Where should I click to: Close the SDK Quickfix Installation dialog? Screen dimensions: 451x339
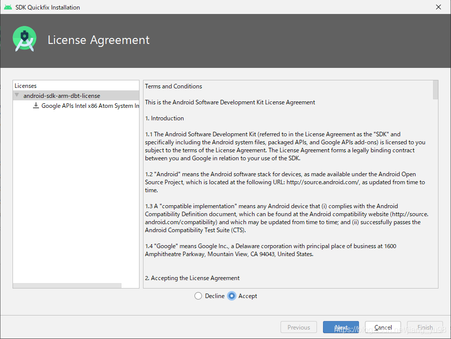[438, 7]
